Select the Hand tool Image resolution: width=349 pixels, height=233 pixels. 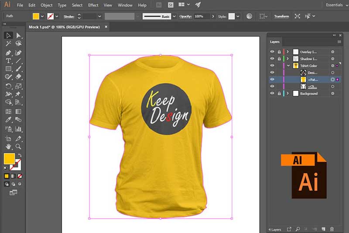(8, 147)
